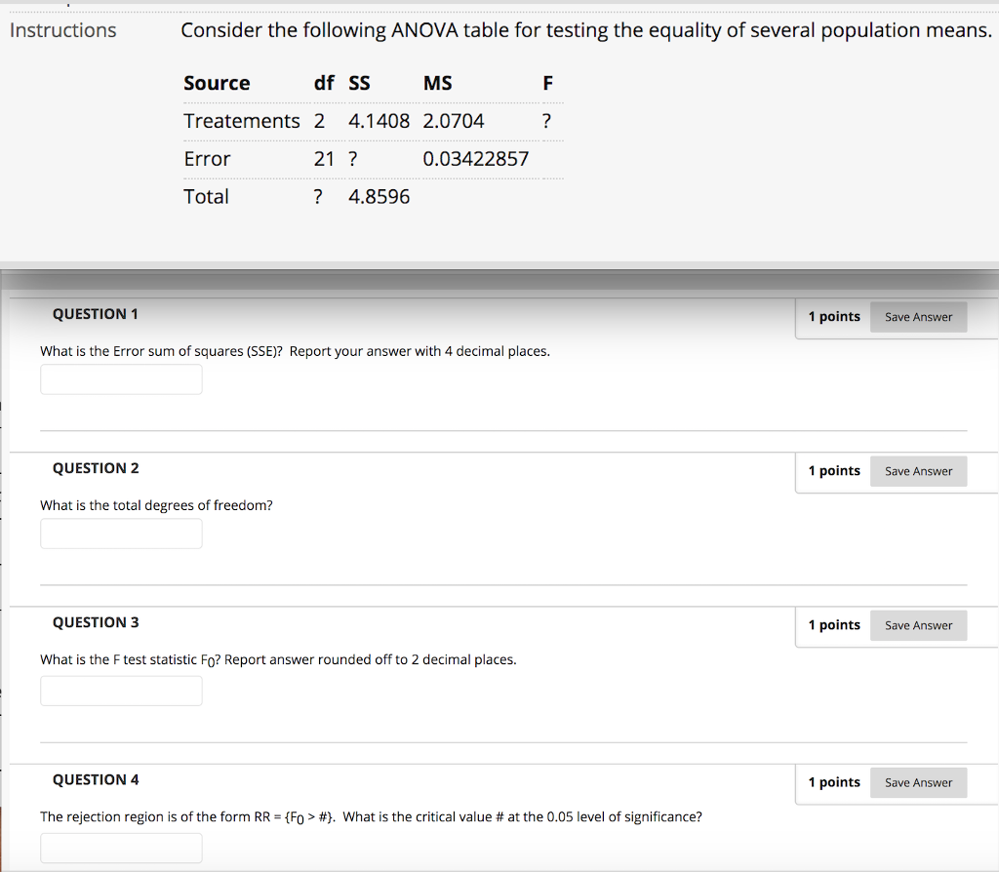Click the SS column header
Screen dimensions: 999x872
coord(359,83)
